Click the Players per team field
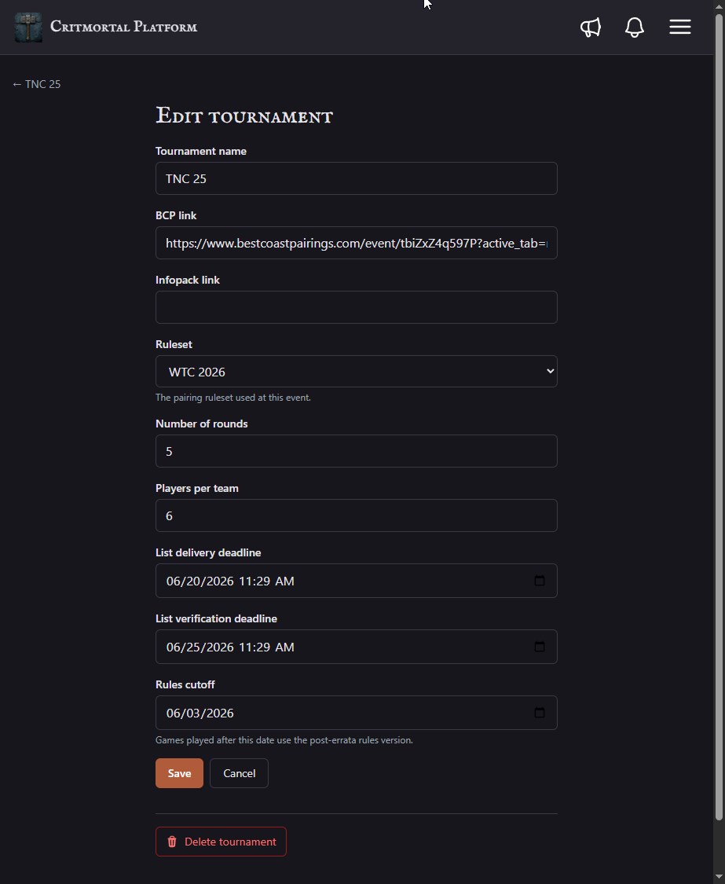The image size is (725, 884). [357, 515]
